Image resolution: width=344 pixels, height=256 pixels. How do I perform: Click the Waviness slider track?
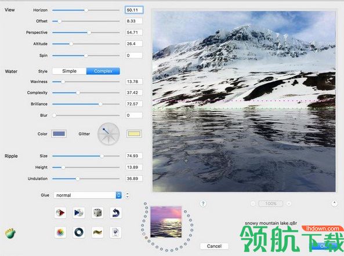[86, 81]
